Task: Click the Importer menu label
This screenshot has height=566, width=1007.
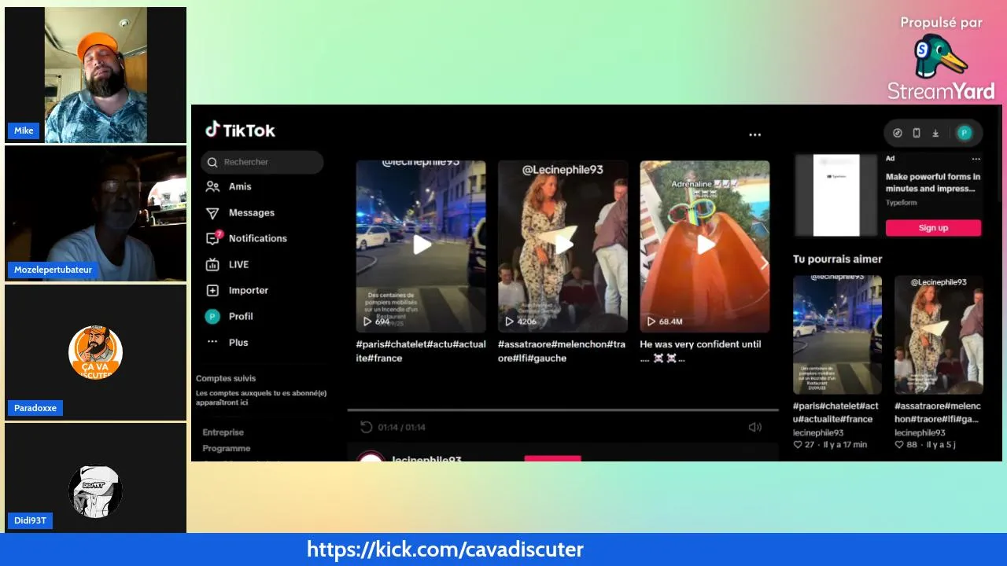Action: (x=249, y=290)
